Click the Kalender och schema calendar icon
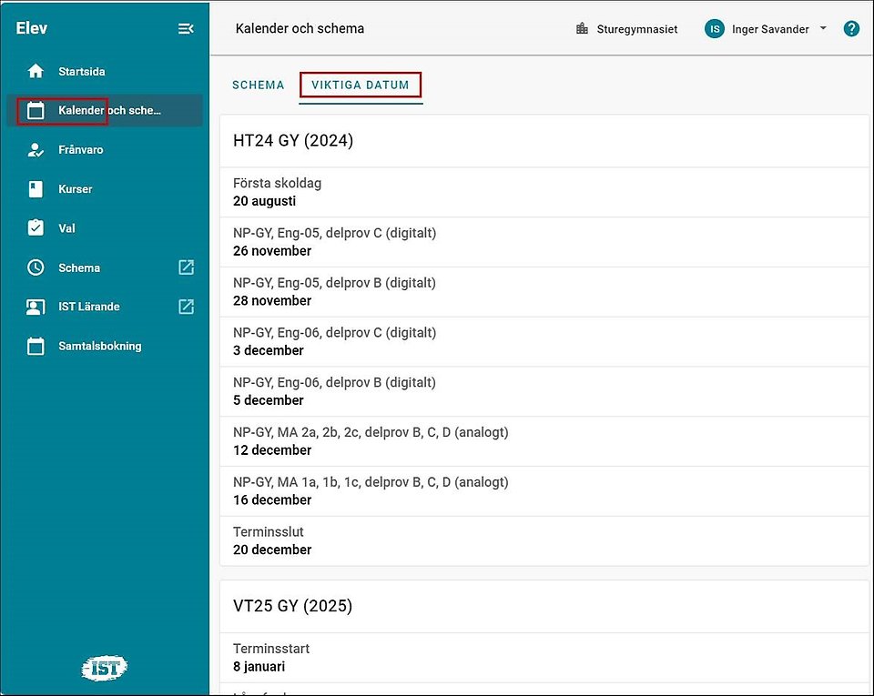The height and width of the screenshot is (696, 874). [36, 111]
